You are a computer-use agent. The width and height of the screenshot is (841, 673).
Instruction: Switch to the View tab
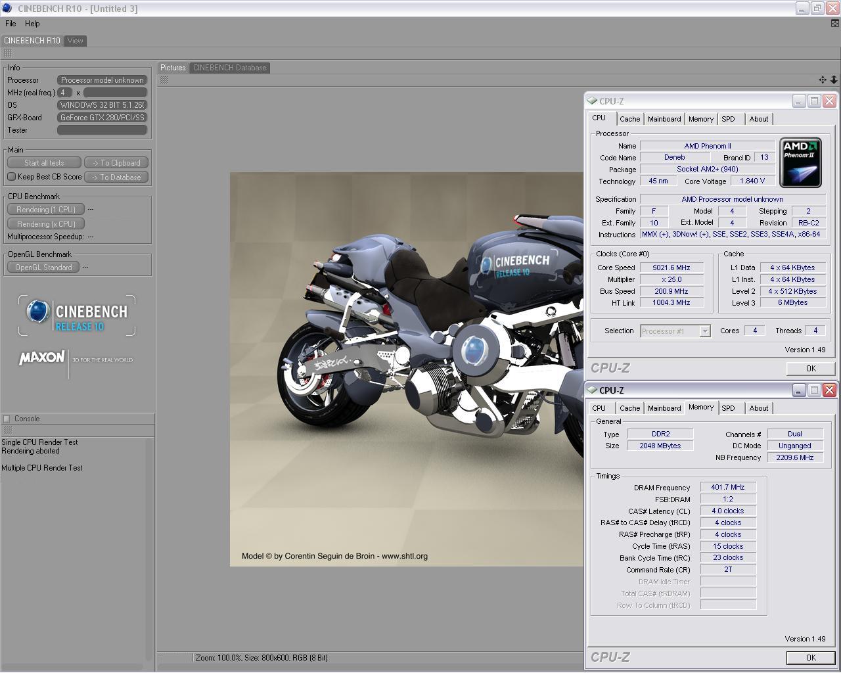[76, 41]
